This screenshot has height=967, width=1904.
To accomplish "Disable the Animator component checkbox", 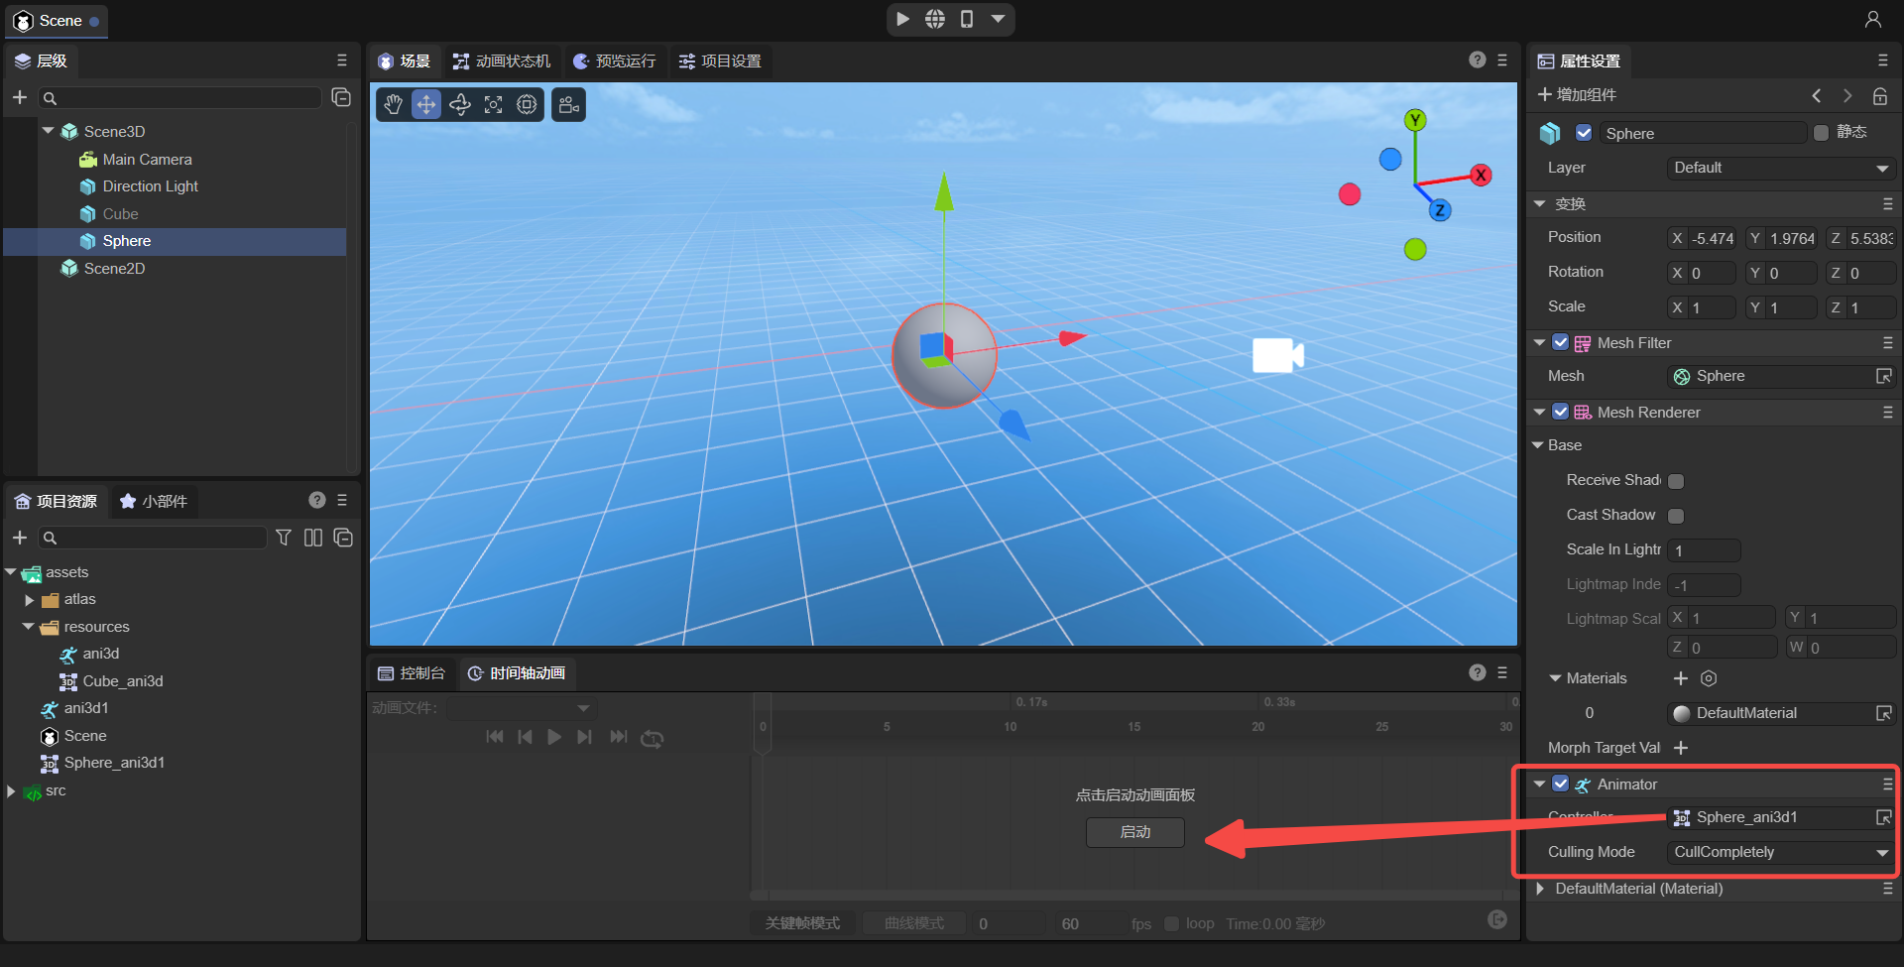I will click(x=1560, y=784).
